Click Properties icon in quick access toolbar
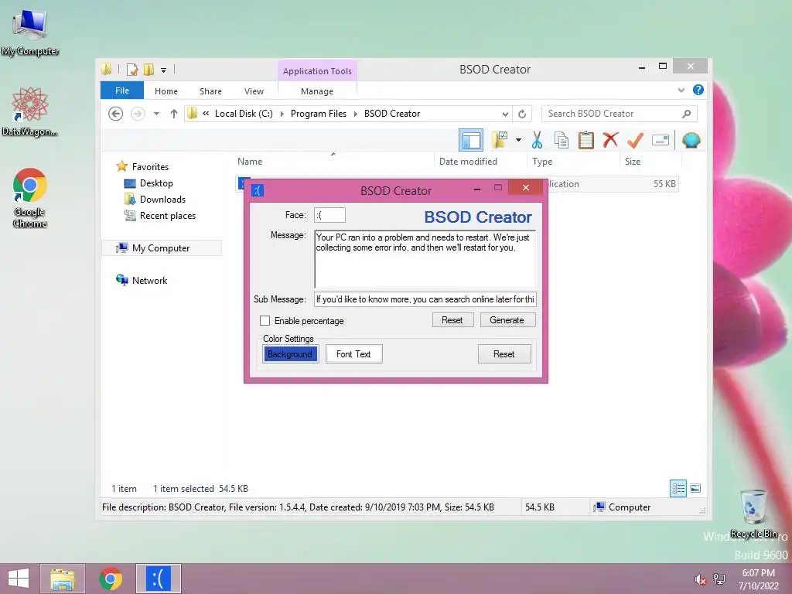The height and width of the screenshot is (594, 792). coord(131,70)
